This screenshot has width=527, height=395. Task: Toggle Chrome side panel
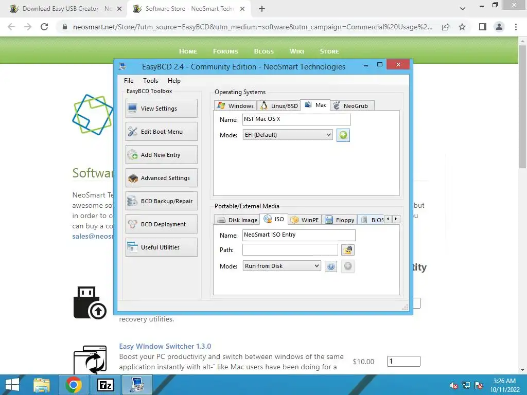coord(483,27)
